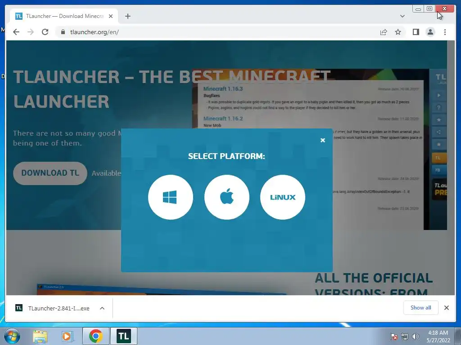Open the Windows Start menu

12,336
